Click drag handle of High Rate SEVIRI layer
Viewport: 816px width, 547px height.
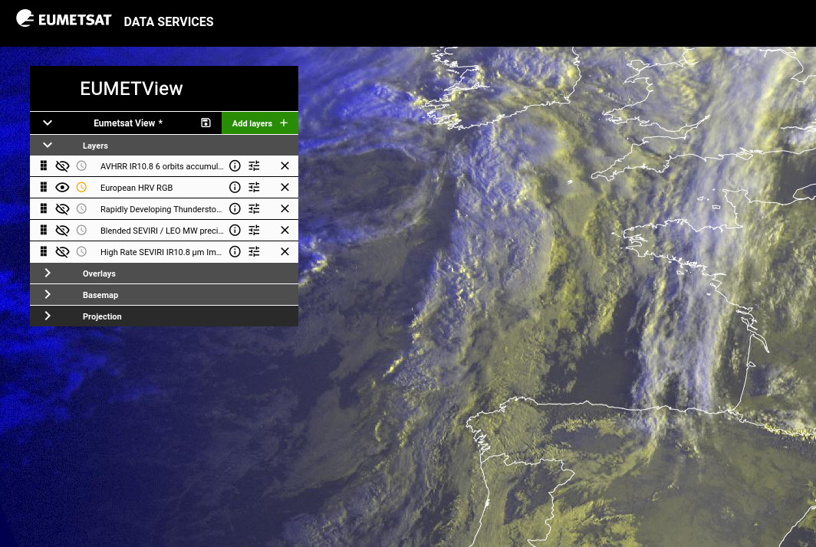pos(44,251)
